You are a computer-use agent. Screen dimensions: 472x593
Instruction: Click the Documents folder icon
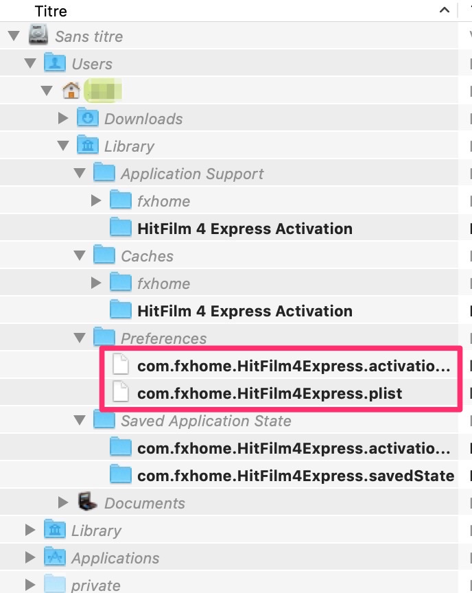click(88, 502)
